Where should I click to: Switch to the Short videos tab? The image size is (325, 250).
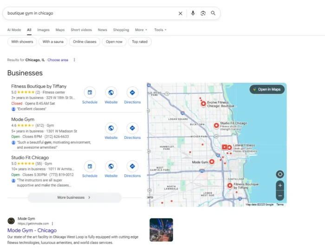81,30
